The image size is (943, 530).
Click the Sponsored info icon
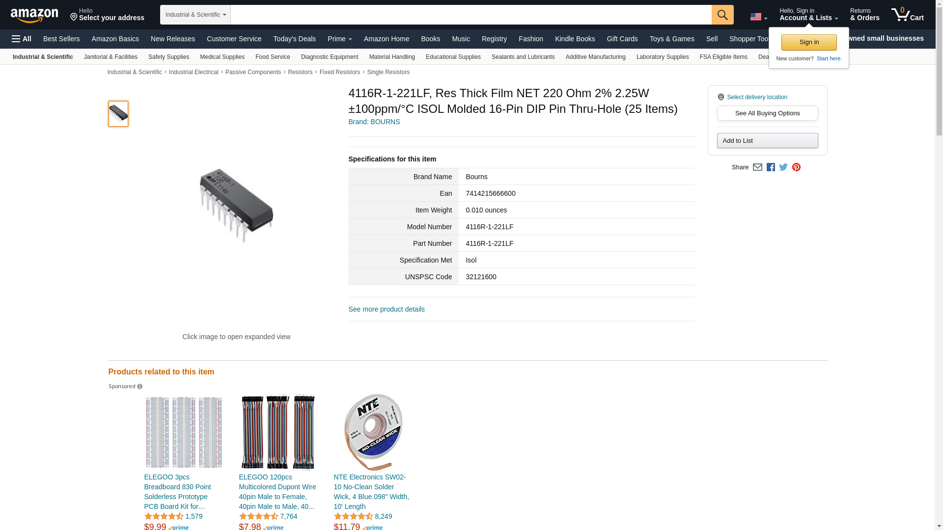pyautogui.click(x=139, y=387)
